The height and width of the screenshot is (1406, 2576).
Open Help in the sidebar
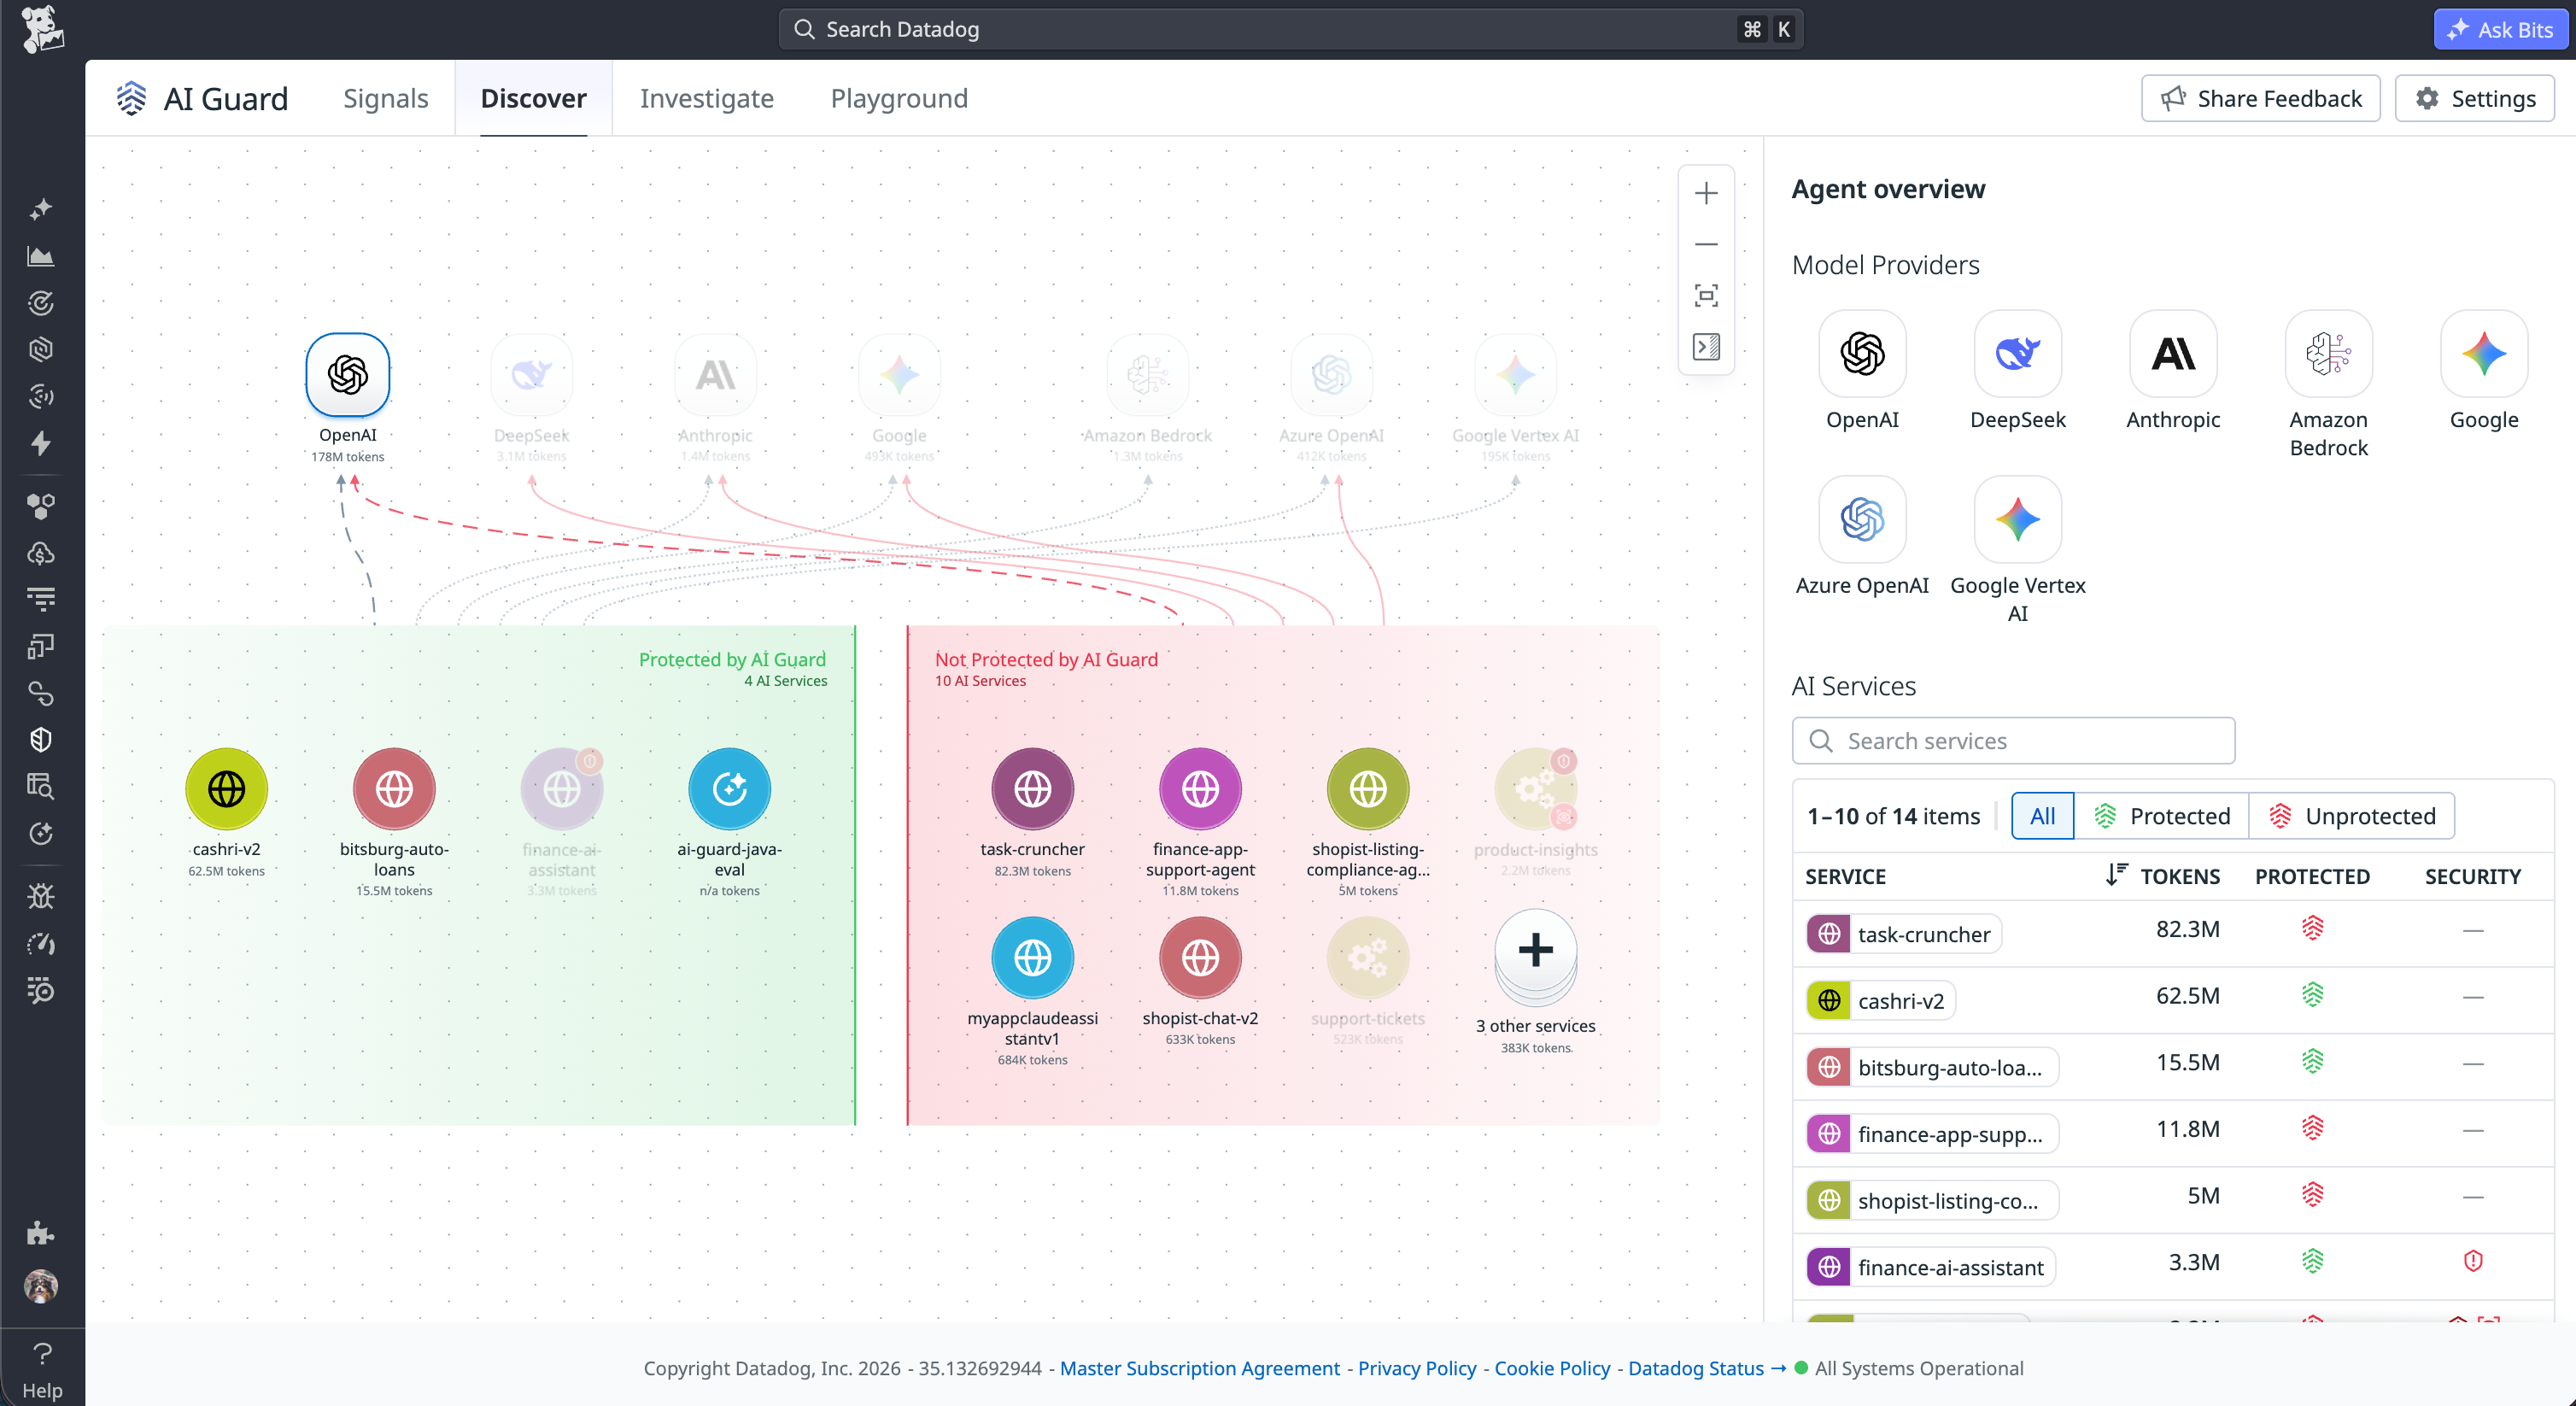(x=42, y=1369)
